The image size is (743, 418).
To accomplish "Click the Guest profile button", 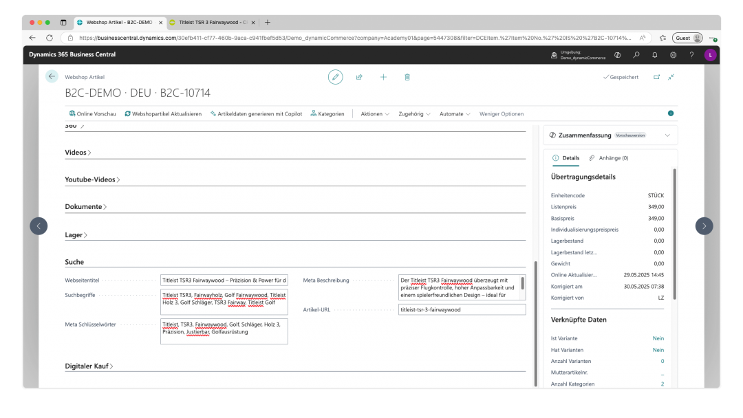I will click(687, 38).
